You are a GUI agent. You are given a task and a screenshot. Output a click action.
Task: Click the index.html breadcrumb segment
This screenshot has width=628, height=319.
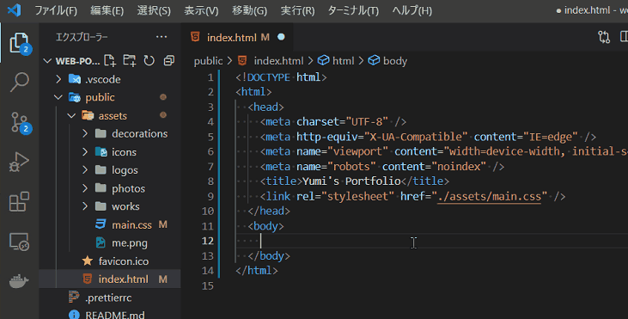point(278,61)
